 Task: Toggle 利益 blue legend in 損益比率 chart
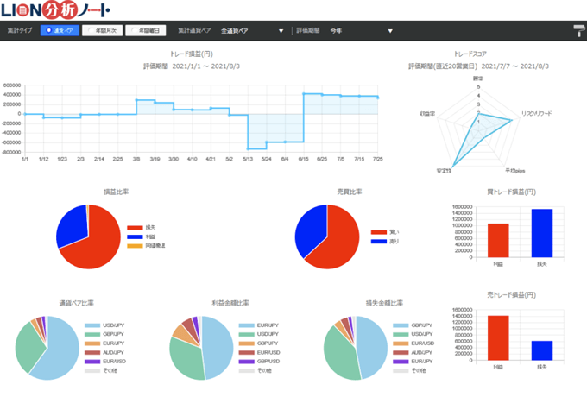pos(141,236)
